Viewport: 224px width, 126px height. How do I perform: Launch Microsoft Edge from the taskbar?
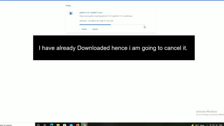(x=51, y=125)
